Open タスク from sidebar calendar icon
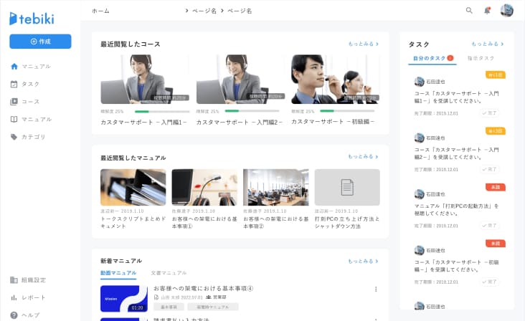 (14, 84)
